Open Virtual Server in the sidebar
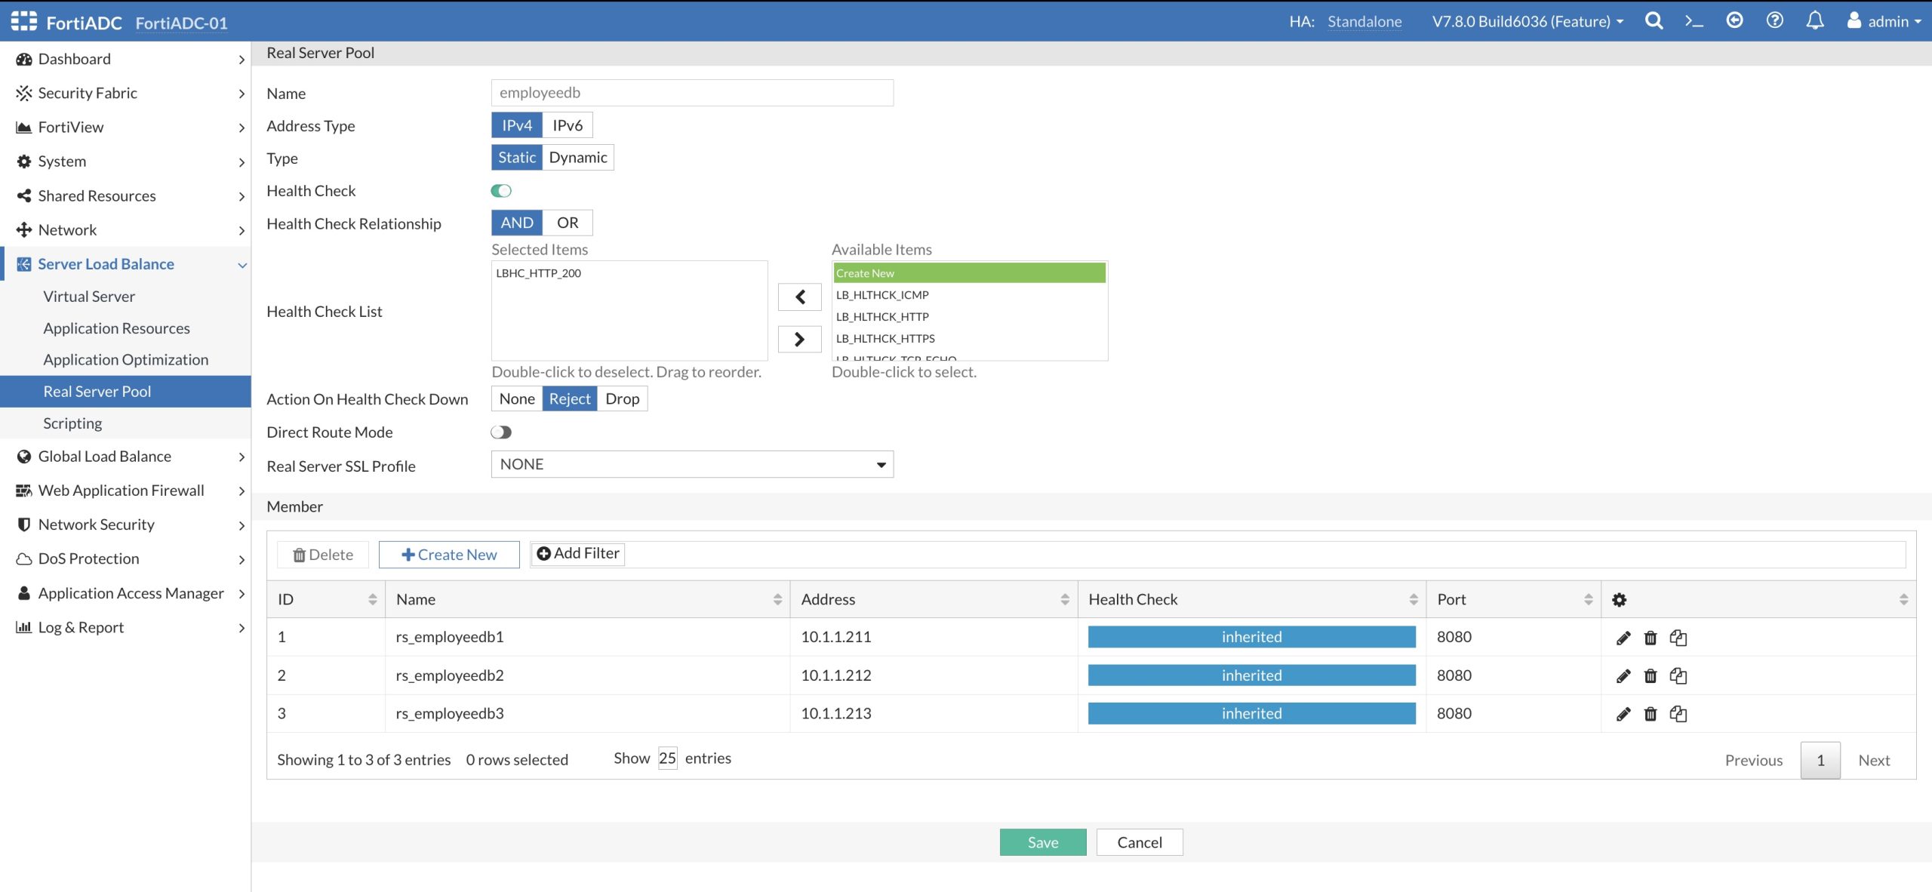 89,297
